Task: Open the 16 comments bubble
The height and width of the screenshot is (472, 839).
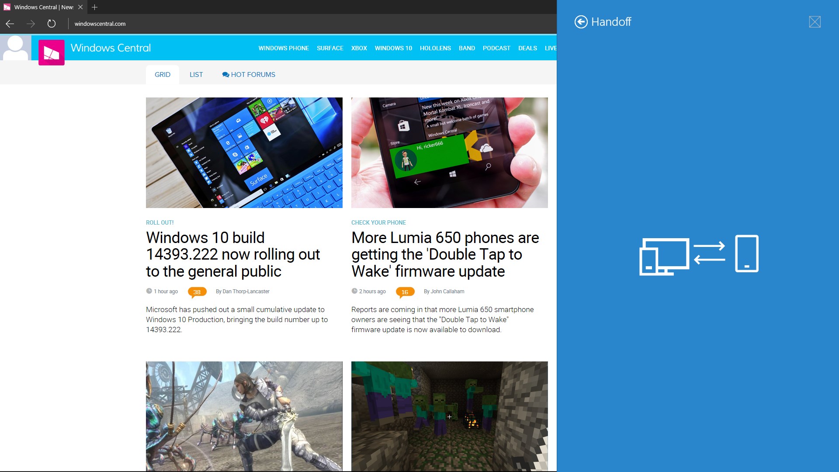Action: pyautogui.click(x=405, y=292)
